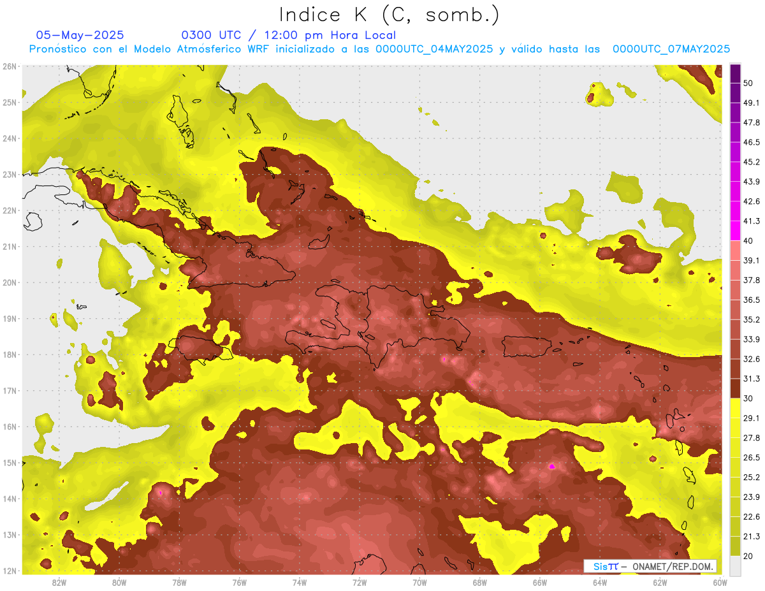Viewport: 765px width, 591px height.
Task: Click the "68W" longitude label
Action: pyautogui.click(x=479, y=582)
